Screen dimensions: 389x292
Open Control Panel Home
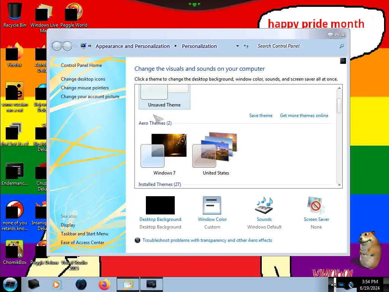pyautogui.click(x=81, y=65)
